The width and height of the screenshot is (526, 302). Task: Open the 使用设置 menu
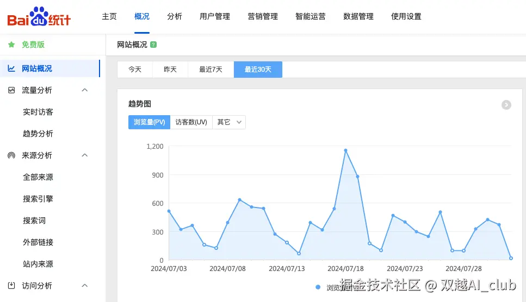click(406, 16)
